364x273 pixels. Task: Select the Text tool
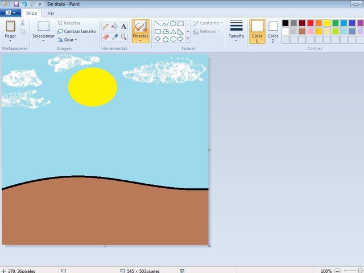123,26
